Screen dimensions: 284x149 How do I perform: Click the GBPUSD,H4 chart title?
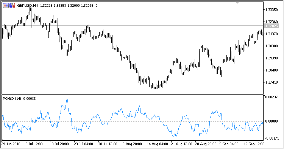[x=28, y=6]
